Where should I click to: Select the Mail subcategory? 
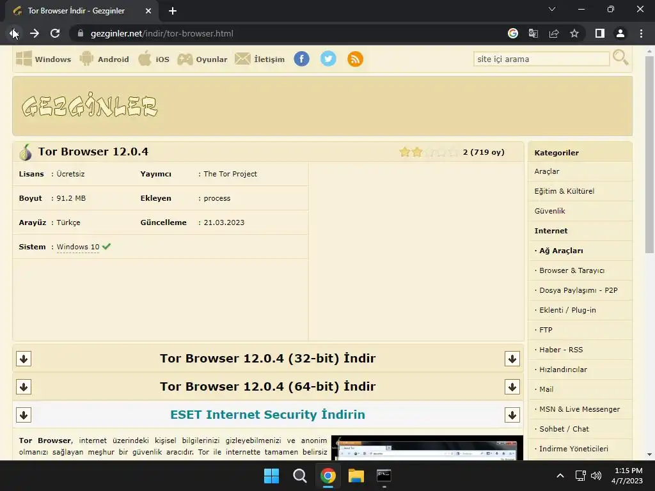(x=546, y=389)
